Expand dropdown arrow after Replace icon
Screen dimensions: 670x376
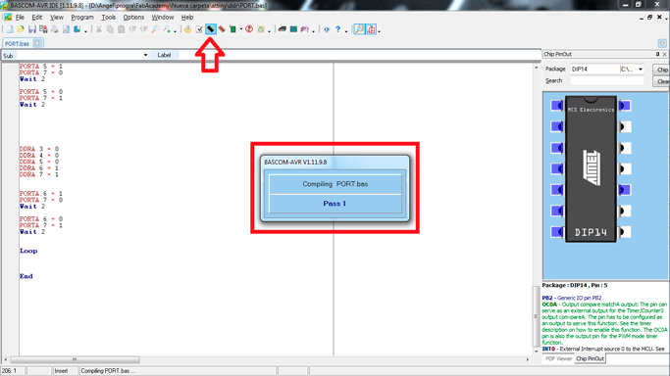click(176, 30)
